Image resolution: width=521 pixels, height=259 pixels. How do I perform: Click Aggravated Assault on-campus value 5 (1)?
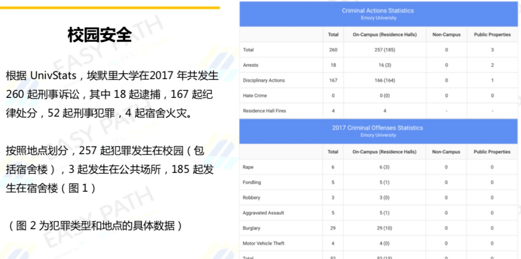tap(384, 213)
